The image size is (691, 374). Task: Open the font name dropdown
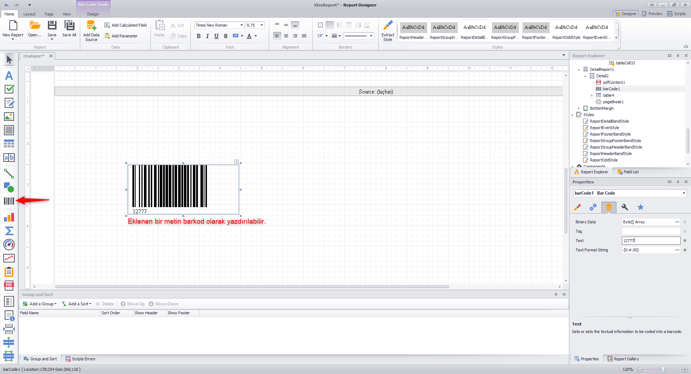click(x=241, y=25)
